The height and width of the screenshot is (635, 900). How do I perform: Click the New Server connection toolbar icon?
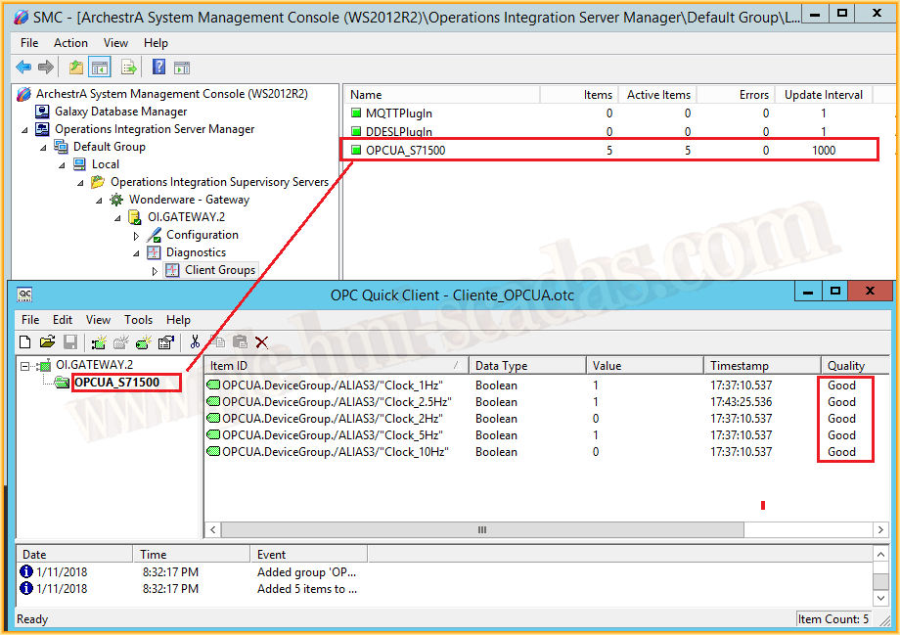click(99, 341)
